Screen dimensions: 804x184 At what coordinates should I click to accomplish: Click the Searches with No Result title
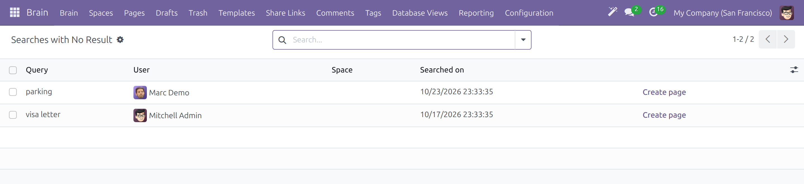coord(61,40)
